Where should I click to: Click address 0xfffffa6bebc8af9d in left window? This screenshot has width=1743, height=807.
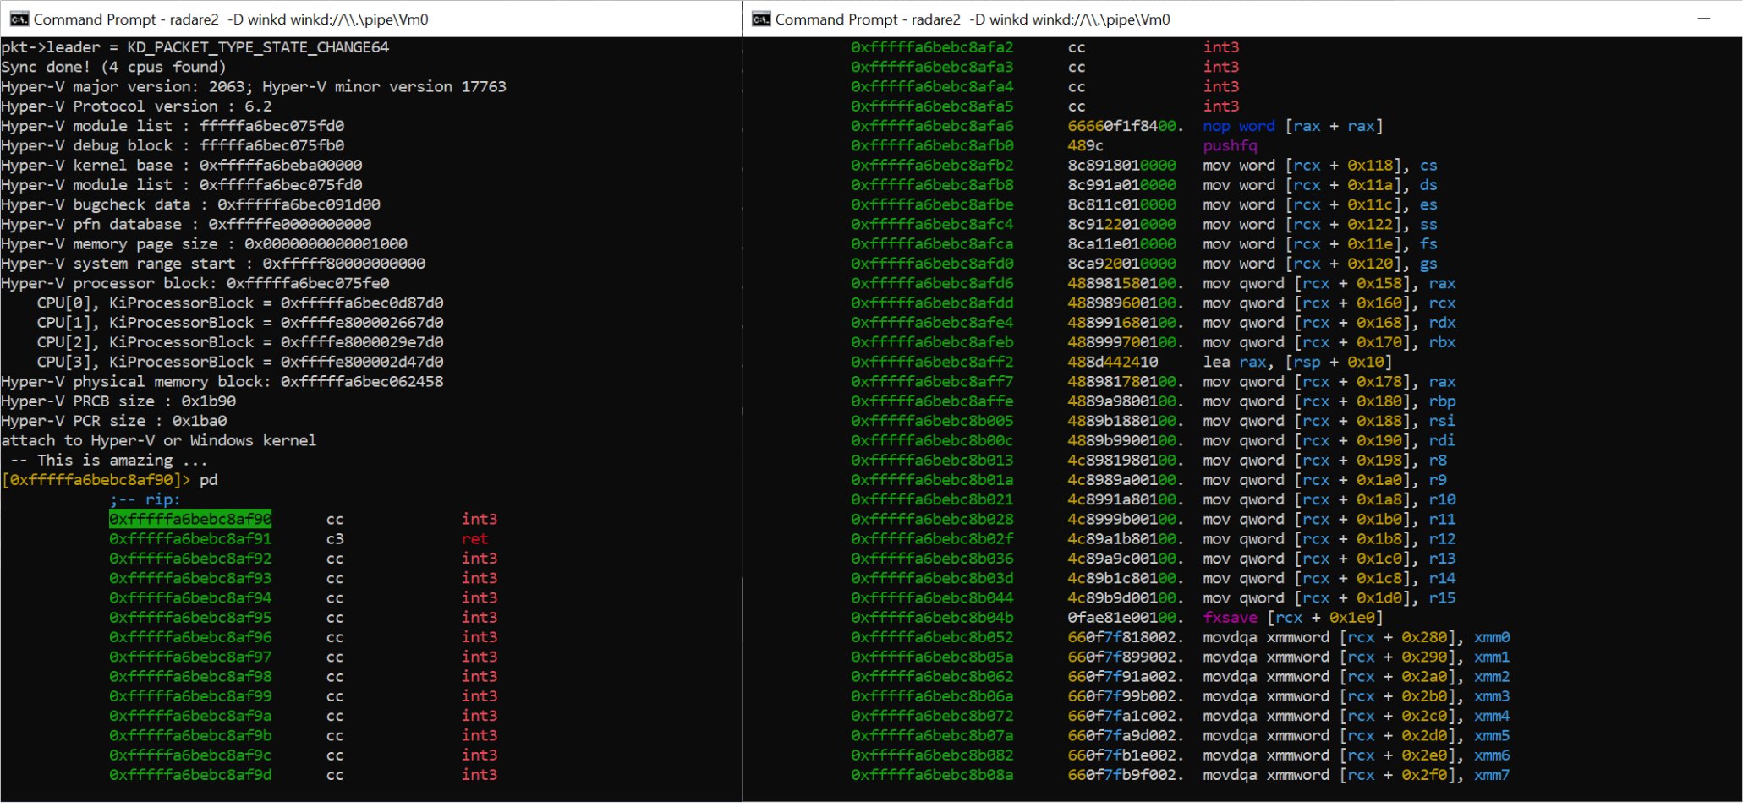point(190,775)
